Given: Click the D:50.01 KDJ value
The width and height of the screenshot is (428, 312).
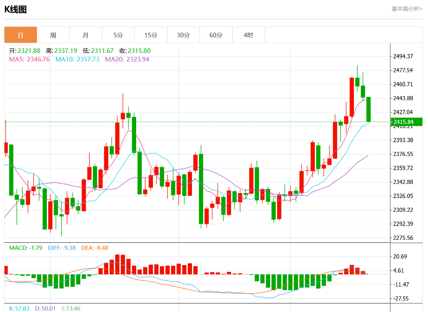Looking at the screenshot, I should (45, 308).
